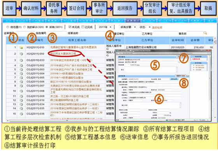This screenshot has width=218, height=151.
Task: Open the project link in row CGJ[2011]-036
Action: [76, 114]
